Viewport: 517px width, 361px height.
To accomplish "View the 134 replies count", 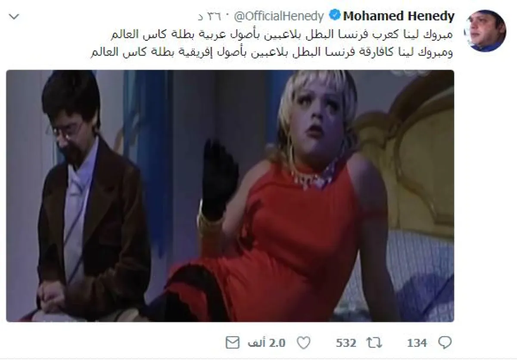I will coord(417,343).
